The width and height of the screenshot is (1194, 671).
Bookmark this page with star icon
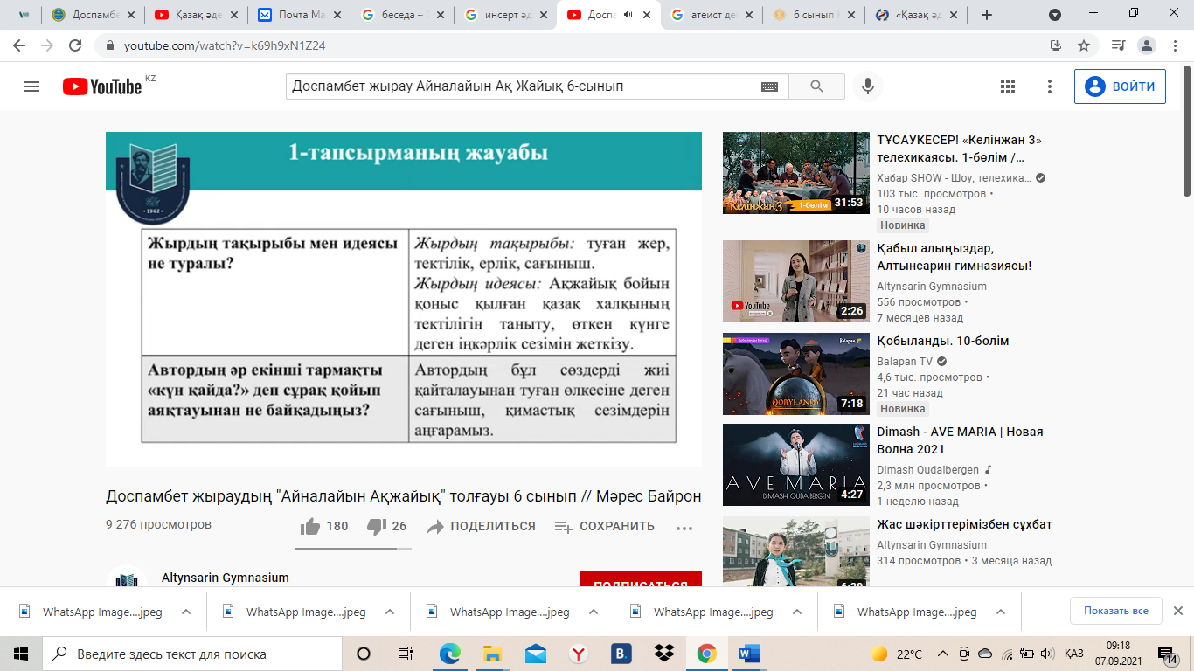click(x=1084, y=45)
